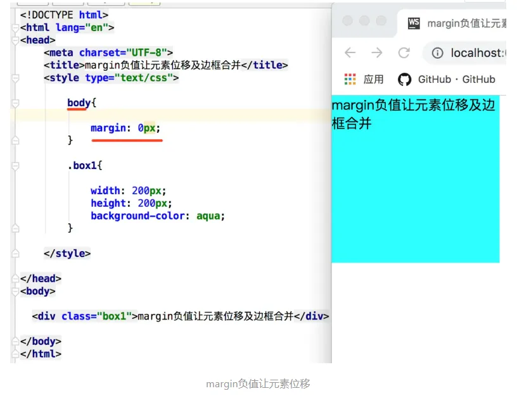Open the GitHub · GitHub bookmark
The width and height of the screenshot is (517, 398).
click(456, 79)
